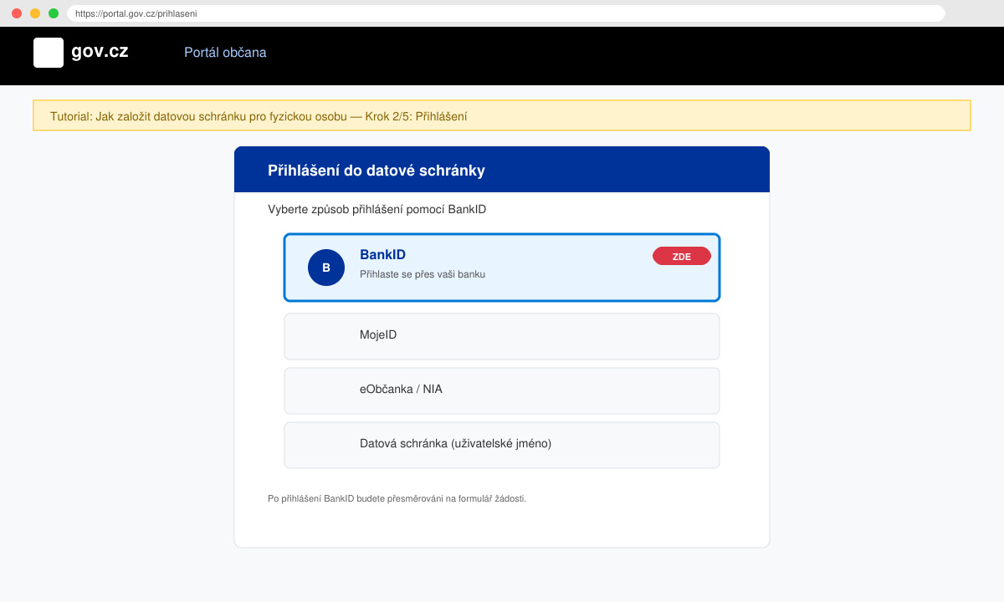Click the Přihlášení do datové schránky heading

point(376,171)
